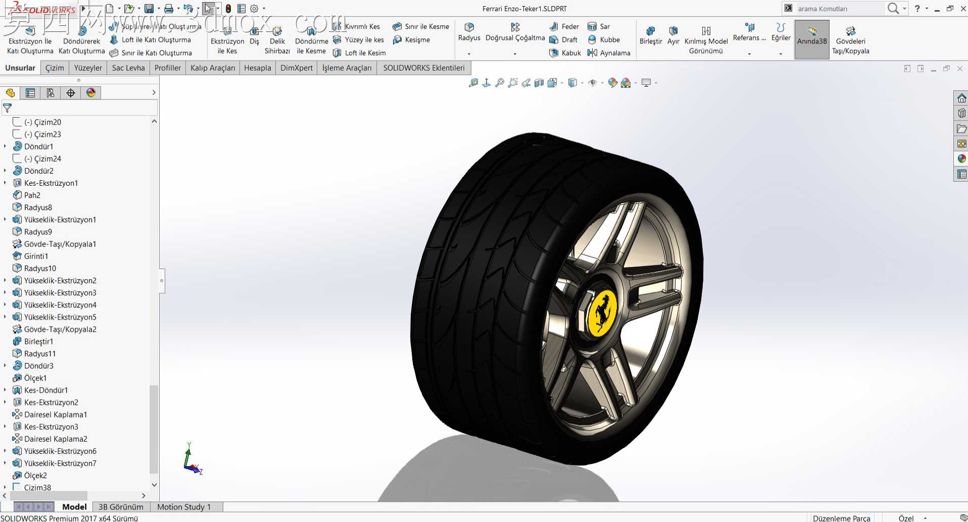Click New document icon in quick access toolbar
Screen dimensions: 968x522
point(110,9)
